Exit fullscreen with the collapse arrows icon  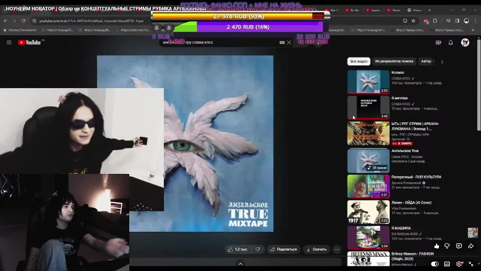pyautogui.click(x=471, y=264)
